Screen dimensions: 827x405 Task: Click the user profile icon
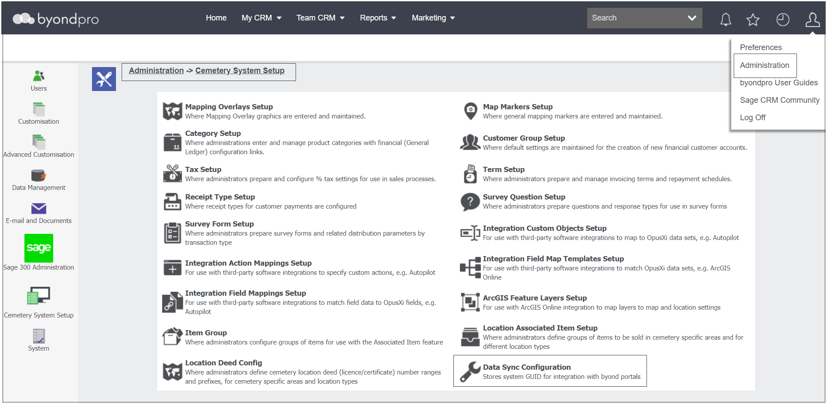coord(812,19)
